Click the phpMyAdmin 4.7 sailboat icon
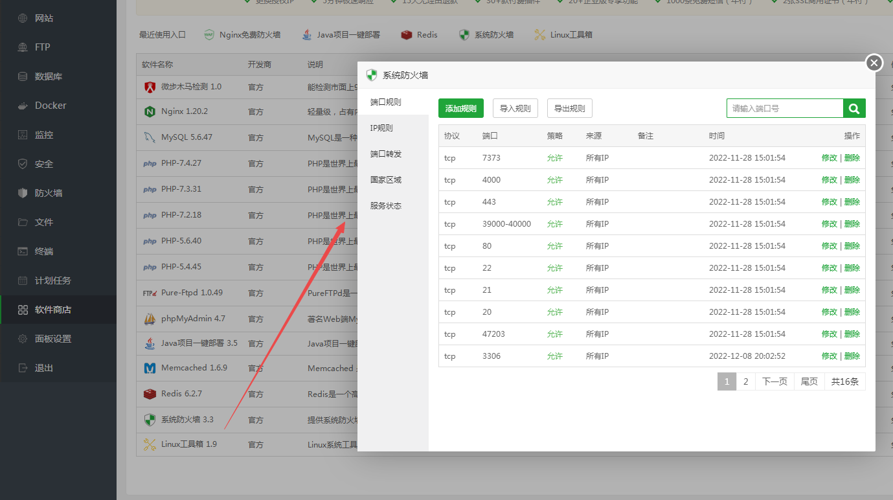The width and height of the screenshot is (893, 500). click(x=150, y=319)
